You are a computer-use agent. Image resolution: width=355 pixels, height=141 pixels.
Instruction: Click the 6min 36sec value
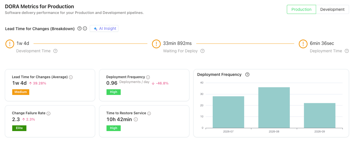click(322, 43)
